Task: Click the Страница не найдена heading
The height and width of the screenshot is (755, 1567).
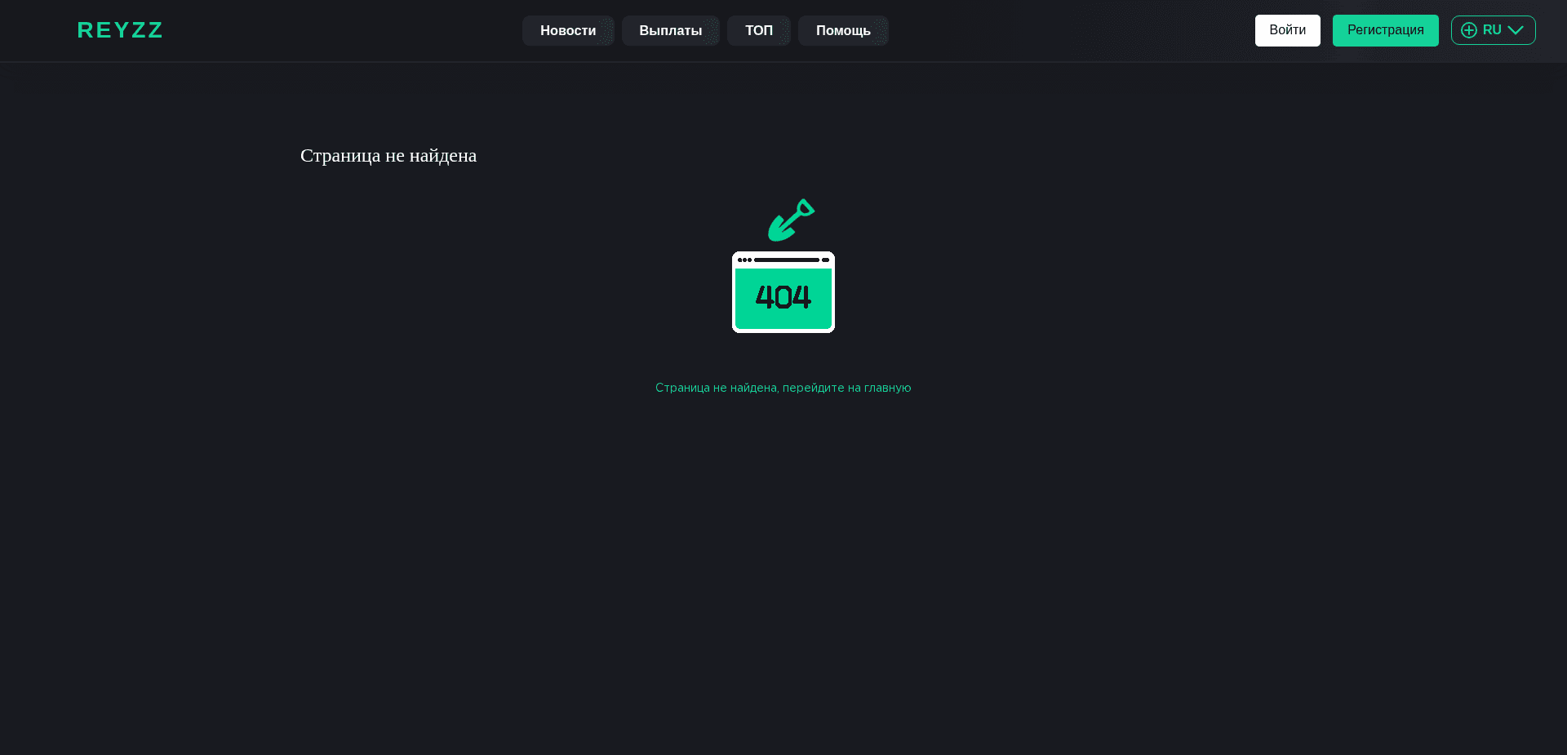Action: coord(388,155)
